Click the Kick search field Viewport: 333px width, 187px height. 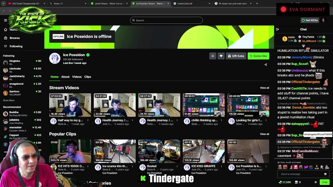[x=166, y=20]
